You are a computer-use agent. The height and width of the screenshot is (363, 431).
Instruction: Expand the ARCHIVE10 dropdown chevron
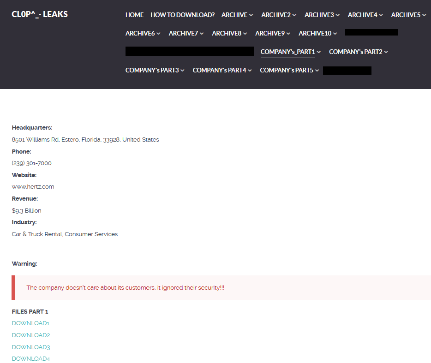coord(335,34)
